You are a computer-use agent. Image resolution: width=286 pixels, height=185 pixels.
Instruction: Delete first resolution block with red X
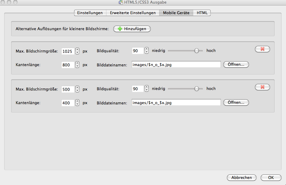pyautogui.click(x=262, y=49)
